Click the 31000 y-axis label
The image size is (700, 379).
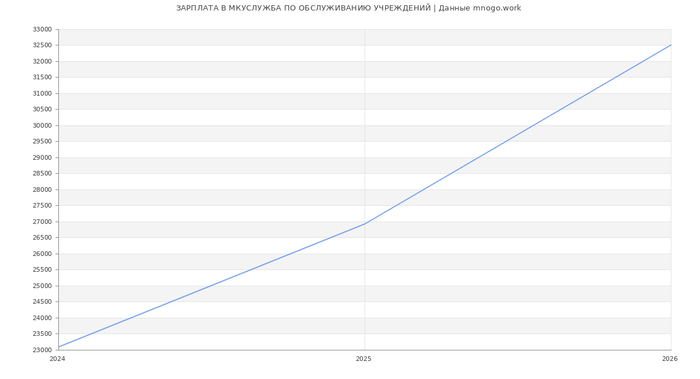(42, 93)
